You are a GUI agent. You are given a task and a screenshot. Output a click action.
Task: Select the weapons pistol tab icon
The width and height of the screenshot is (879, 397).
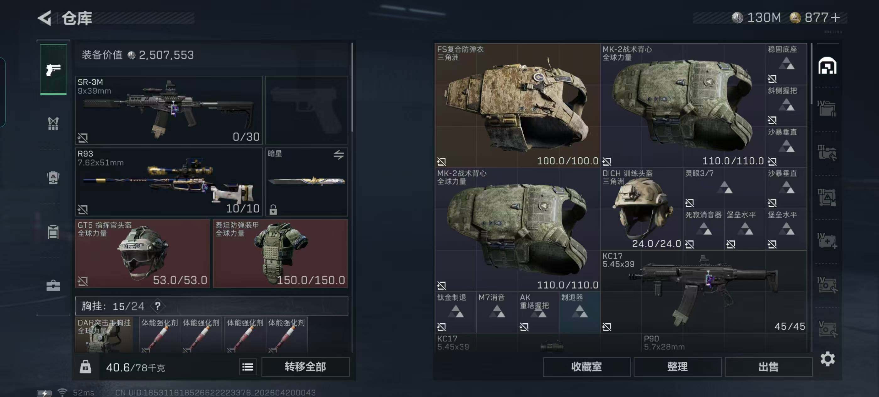pos(53,69)
